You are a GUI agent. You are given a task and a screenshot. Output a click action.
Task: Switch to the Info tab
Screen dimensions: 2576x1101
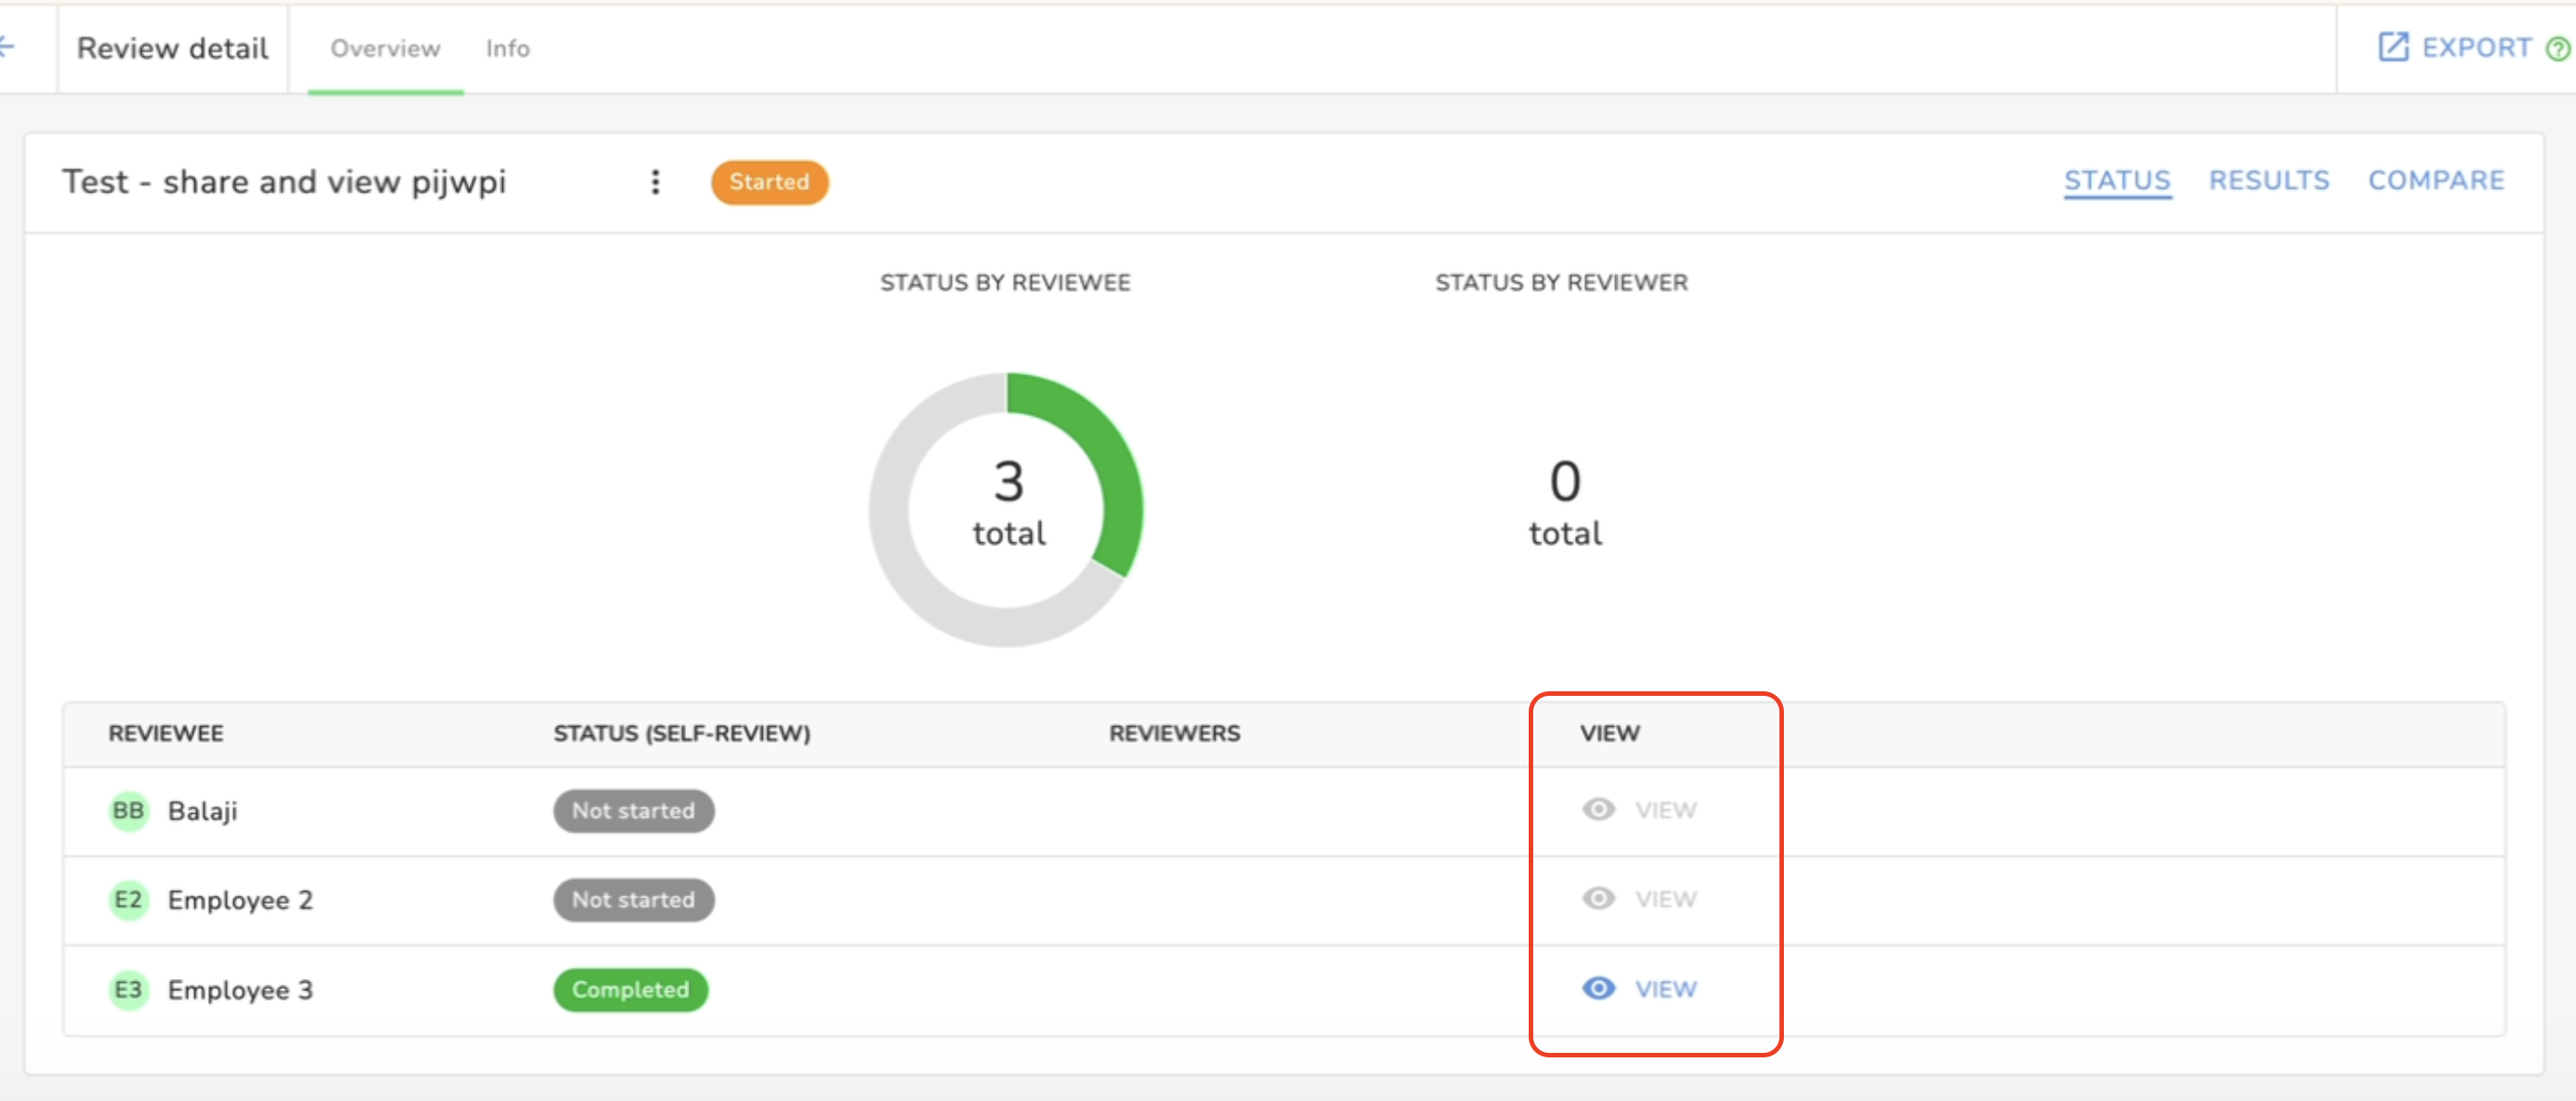pyautogui.click(x=507, y=48)
